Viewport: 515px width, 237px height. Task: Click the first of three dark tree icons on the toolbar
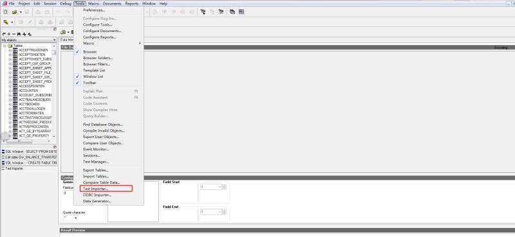[x=203, y=12]
